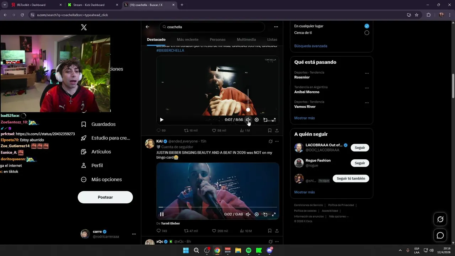Reload the page in Chrome
The height and width of the screenshot is (256, 455).
[22, 15]
